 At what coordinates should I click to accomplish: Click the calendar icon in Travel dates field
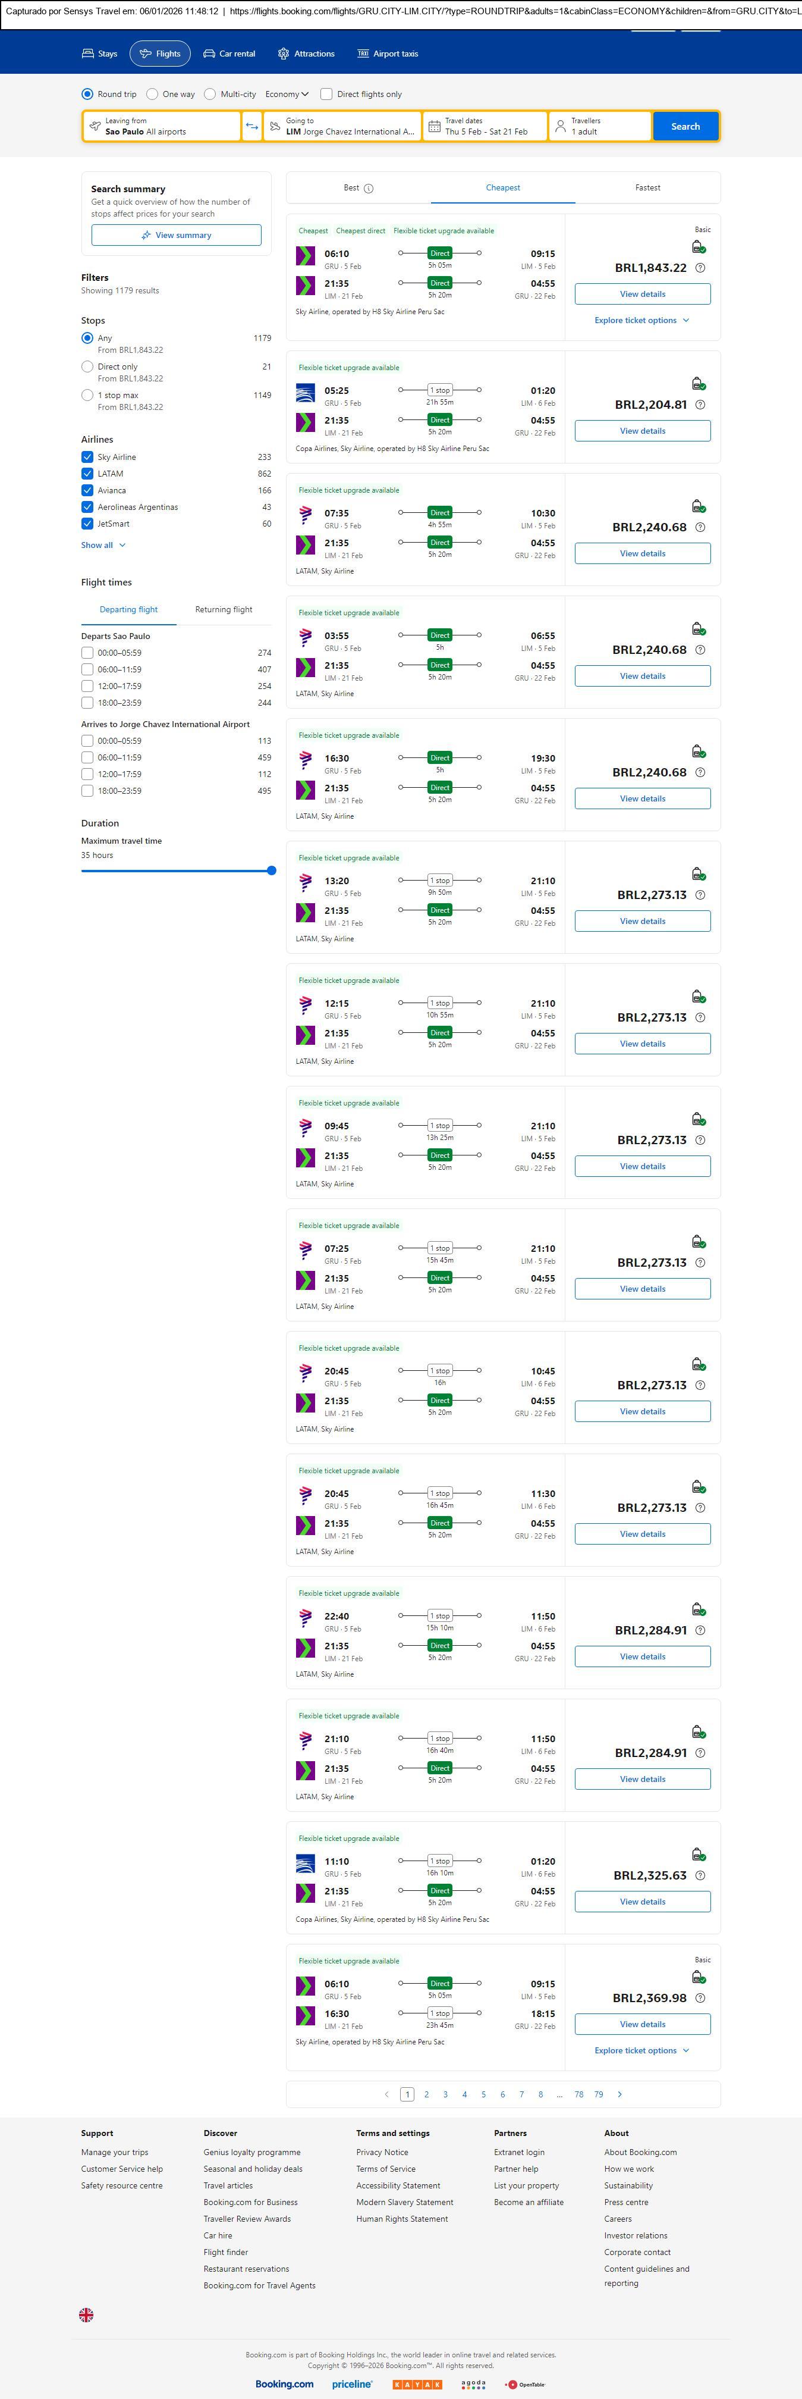coord(435,127)
